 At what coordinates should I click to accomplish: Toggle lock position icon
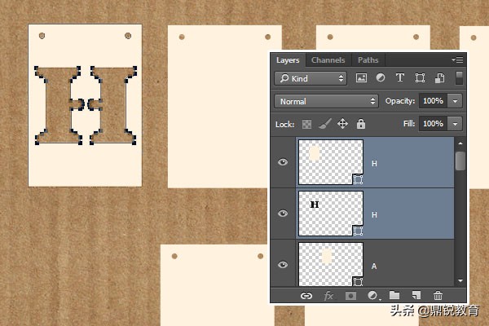tap(342, 124)
